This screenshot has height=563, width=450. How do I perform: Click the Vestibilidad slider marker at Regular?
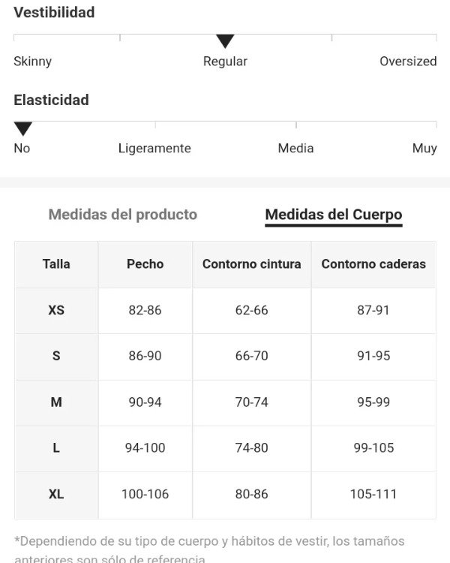[225, 41]
